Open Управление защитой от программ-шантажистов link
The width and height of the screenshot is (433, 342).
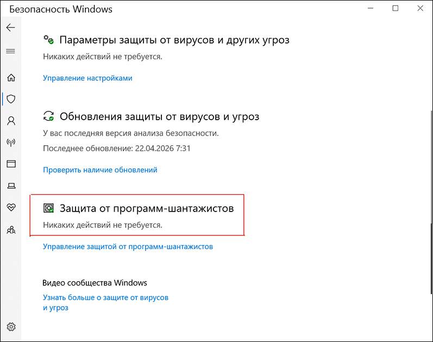tap(128, 247)
